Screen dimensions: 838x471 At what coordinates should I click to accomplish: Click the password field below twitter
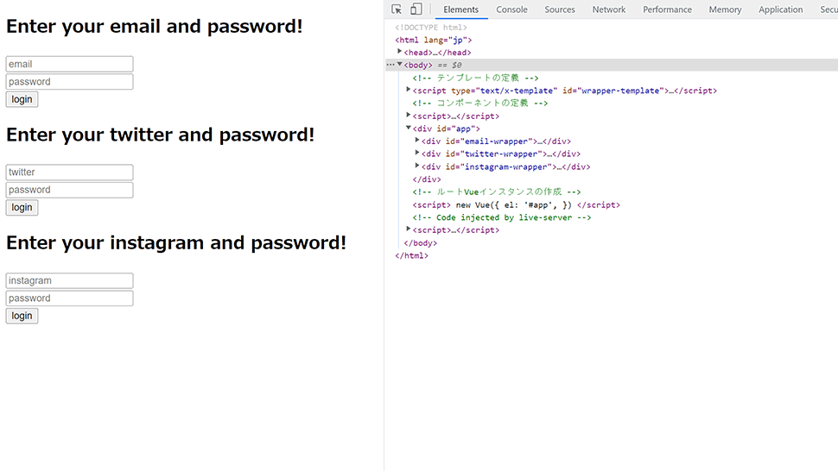(69, 190)
